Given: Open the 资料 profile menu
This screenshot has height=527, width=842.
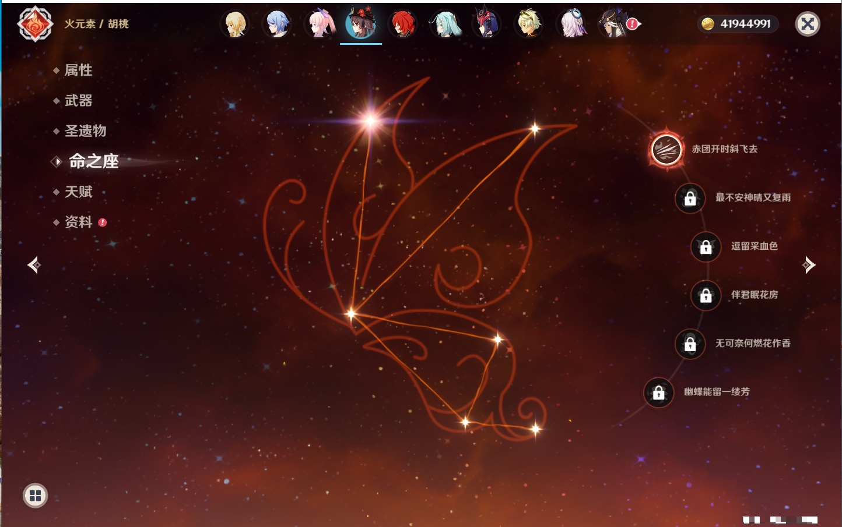Looking at the screenshot, I should click(x=78, y=222).
